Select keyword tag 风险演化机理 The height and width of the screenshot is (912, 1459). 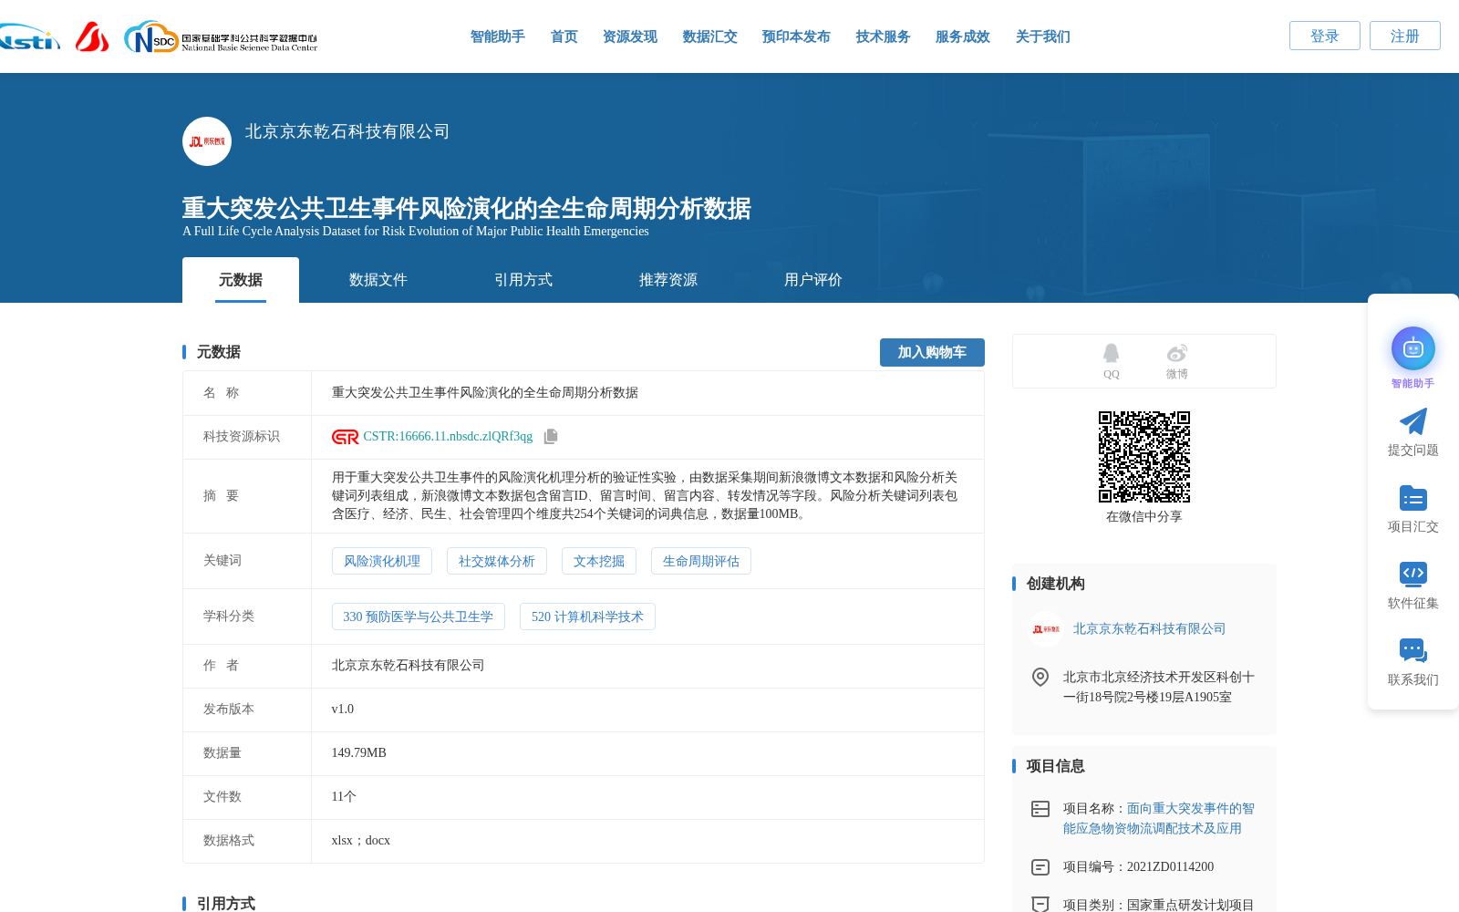click(382, 561)
